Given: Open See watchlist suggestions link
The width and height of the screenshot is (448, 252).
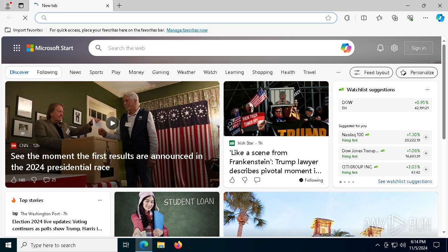Looking at the screenshot, I should point(405,181).
